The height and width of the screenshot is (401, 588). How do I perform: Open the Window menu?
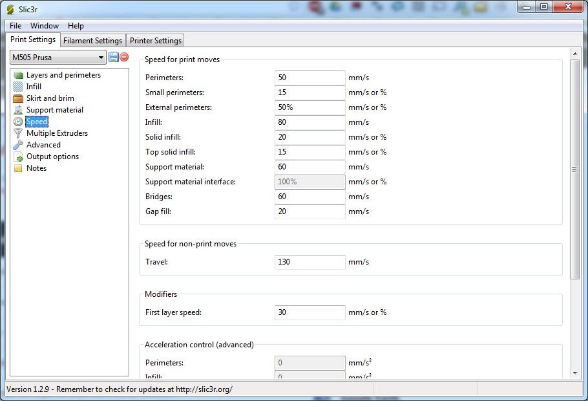pyautogui.click(x=45, y=26)
